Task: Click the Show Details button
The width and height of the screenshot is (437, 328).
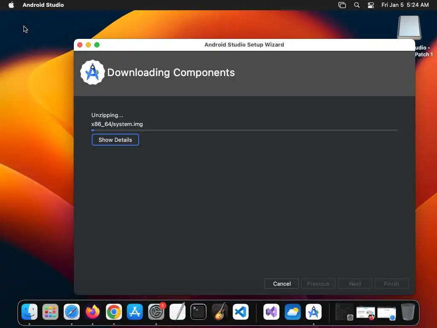Action: (x=115, y=140)
